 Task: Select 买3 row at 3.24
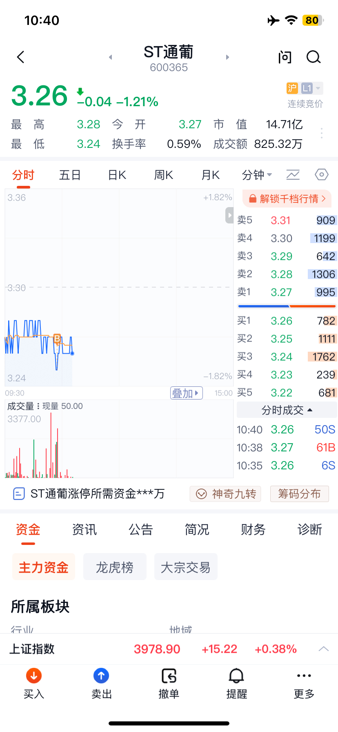[x=287, y=357]
